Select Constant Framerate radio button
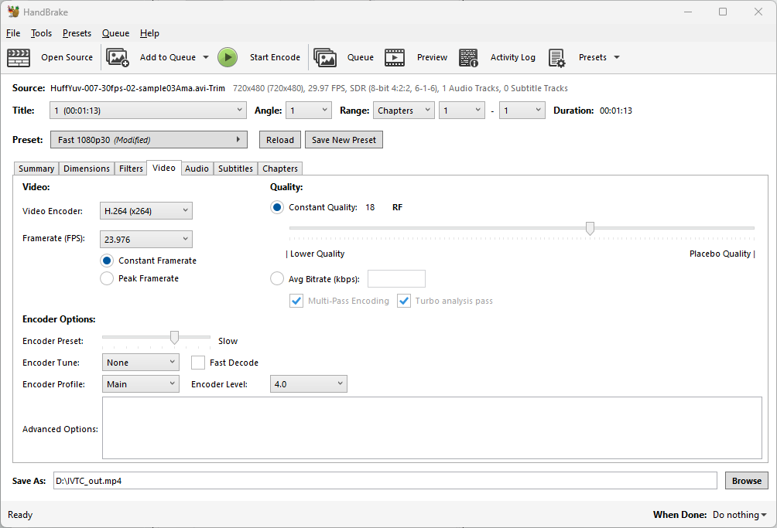 pos(107,261)
